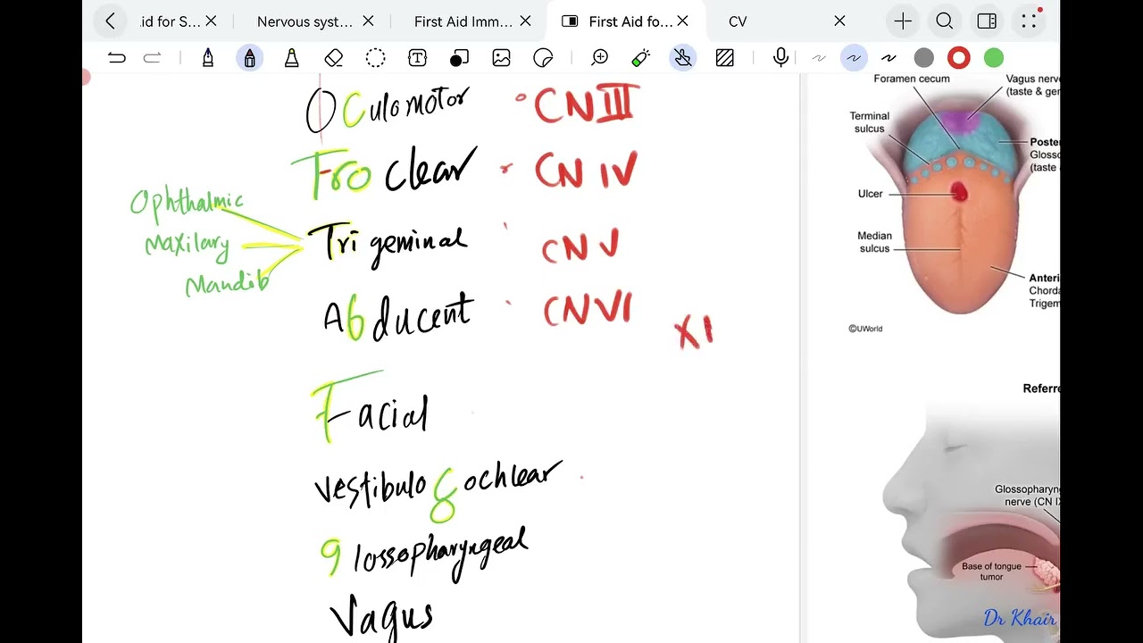Switch to the CV tab
Screen dimensions: 1143x643
(x=738, y=21)
